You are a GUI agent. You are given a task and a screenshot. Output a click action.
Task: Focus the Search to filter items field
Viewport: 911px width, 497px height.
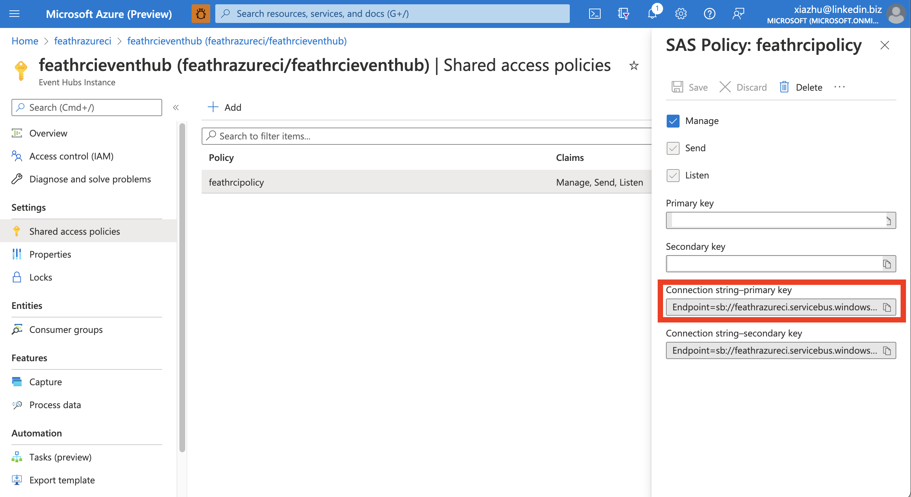[426, 136]
